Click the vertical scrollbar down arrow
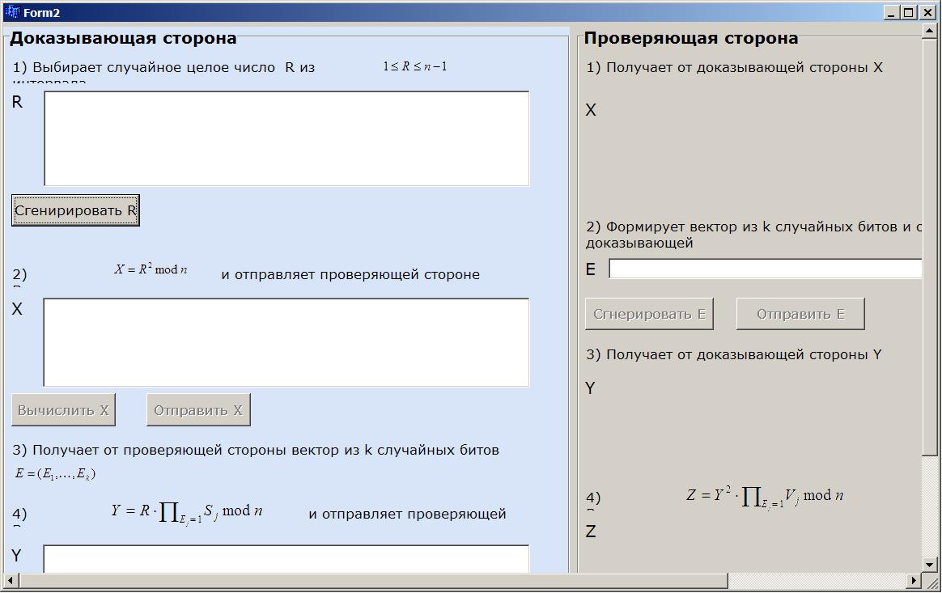Image resolution: width=942 pixels, height=593 pixels. pyautogui.click(x=929, y=565)
